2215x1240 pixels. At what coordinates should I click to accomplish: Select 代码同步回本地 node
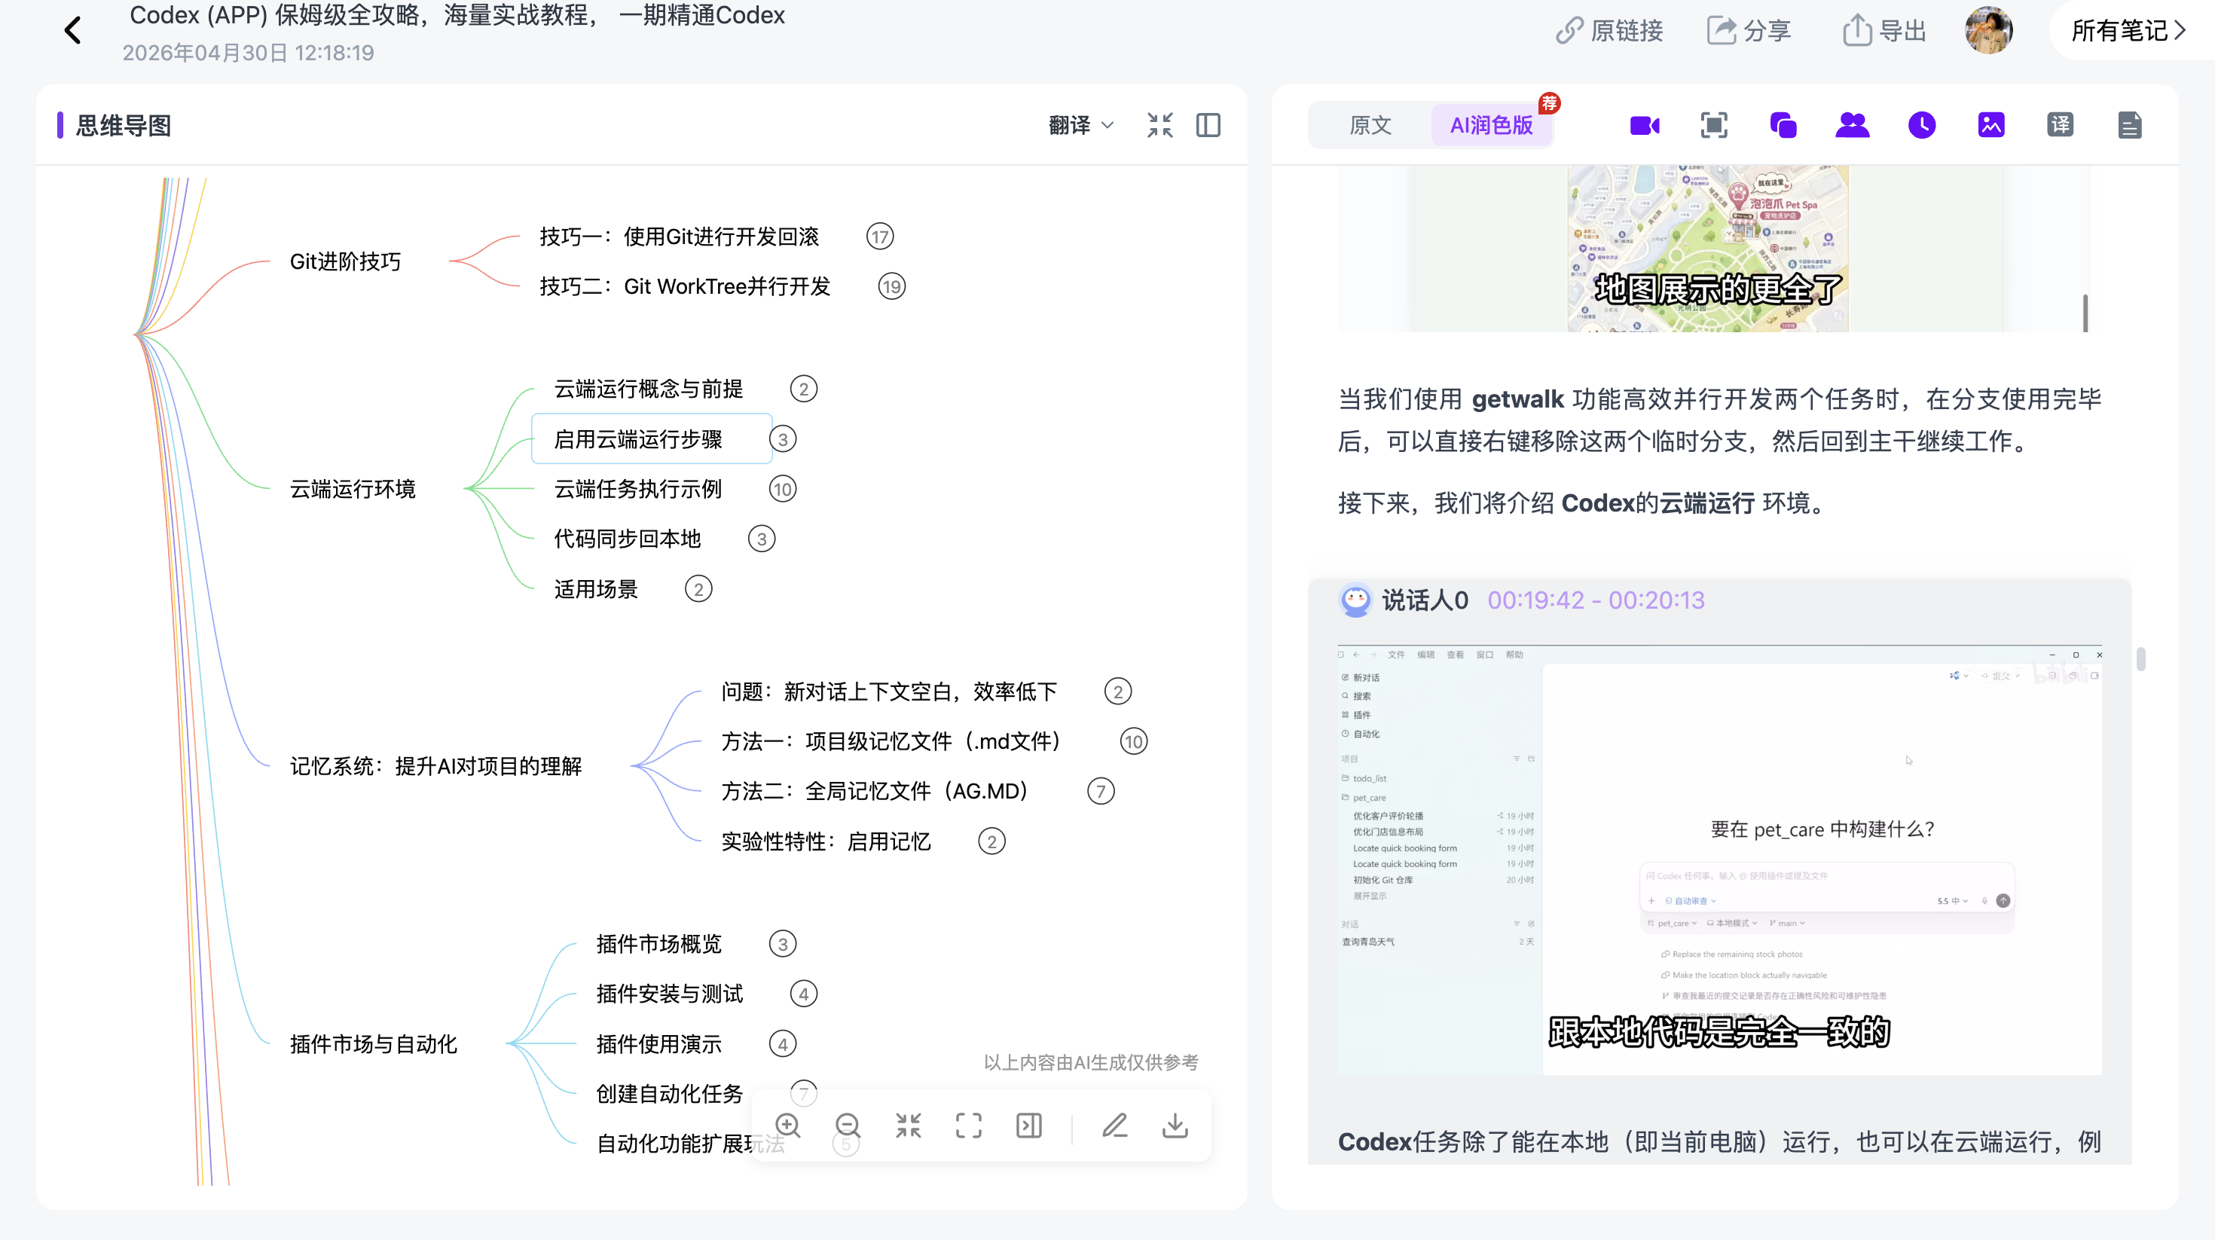(x=628, y=539)
